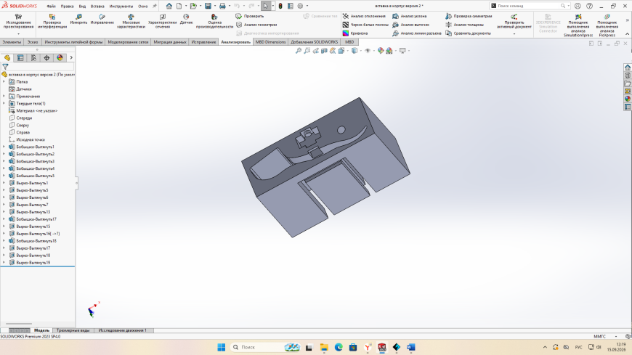Image resolution: width=632 pixels, height=355 pixels.
Task: Expand more left panel tabs arrow
Action: (71, 58)
